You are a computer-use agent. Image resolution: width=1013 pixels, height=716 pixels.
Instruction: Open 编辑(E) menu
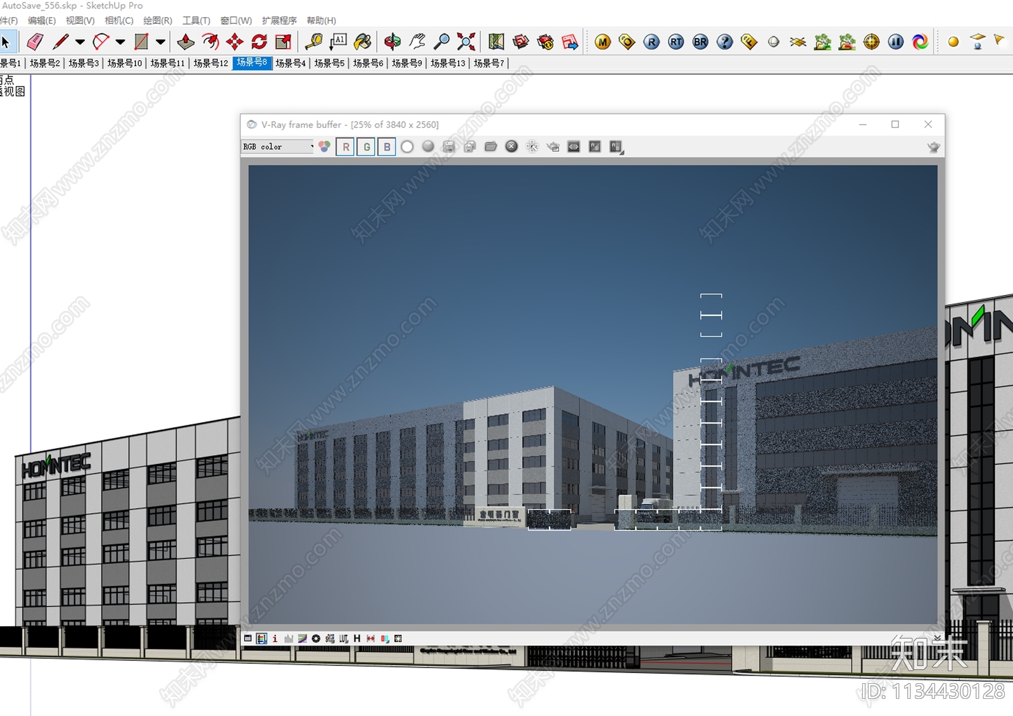42,20
